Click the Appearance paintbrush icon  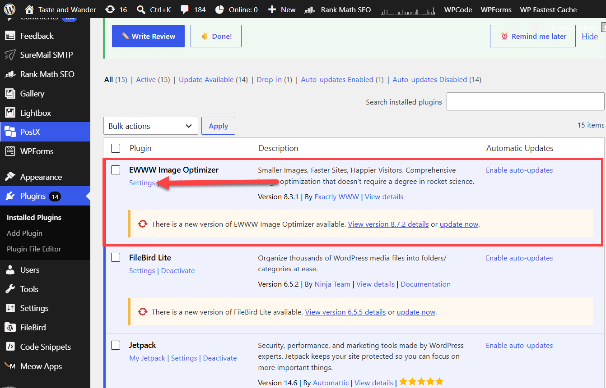pos(10,177)
